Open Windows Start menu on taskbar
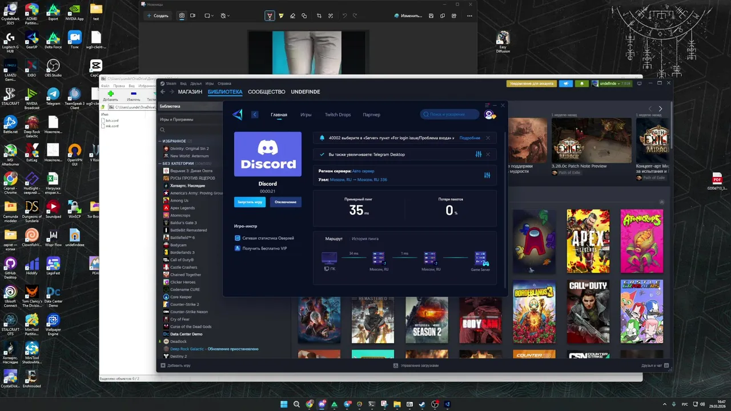Screen dimensions: 731x411 coord(284,404)
